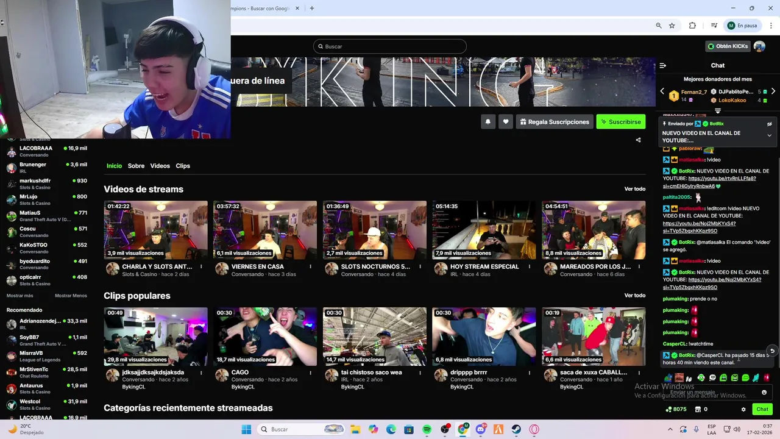780x439 pixels.
Task: Click the notification bell icon
Action: pos(487,122)
